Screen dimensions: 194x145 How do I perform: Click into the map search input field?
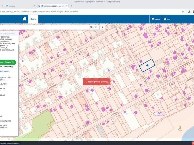coord(44,27)
